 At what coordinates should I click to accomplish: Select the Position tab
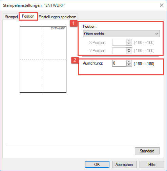pos(28,16)
